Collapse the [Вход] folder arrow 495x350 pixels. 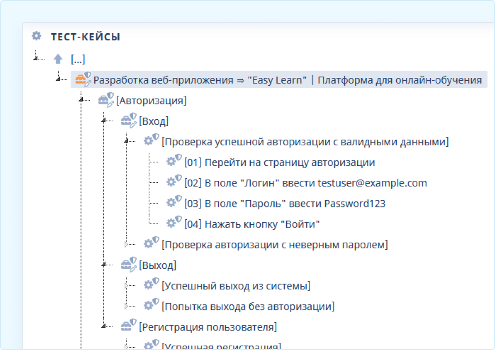pyautogui.click(x=104, y=121)
